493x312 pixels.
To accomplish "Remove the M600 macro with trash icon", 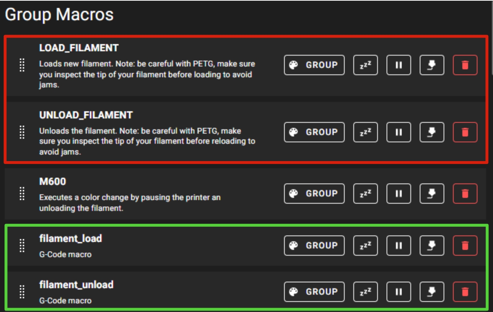I will pos(465,194).
